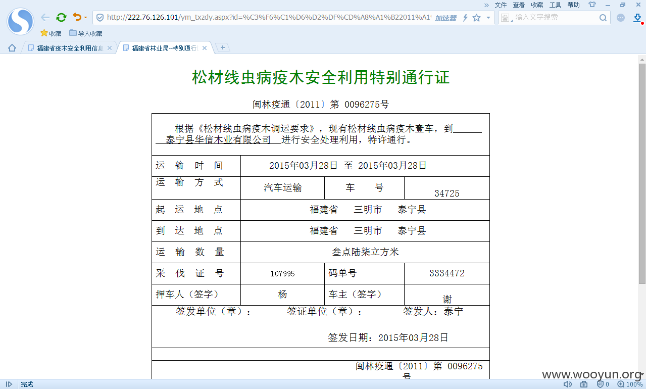
Task: Expand the hidden toolbar chevron
Action: tap(486, 5)
